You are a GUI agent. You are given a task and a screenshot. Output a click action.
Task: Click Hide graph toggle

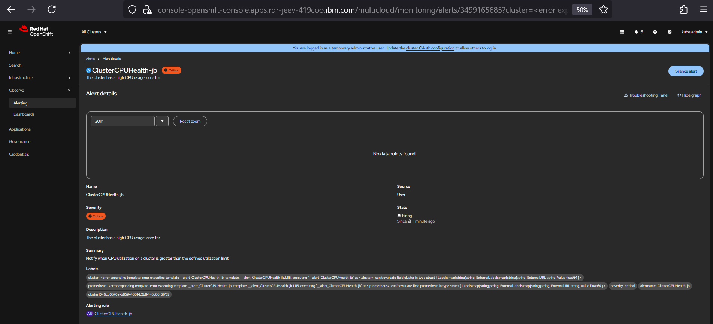click(x=689, y=95)
